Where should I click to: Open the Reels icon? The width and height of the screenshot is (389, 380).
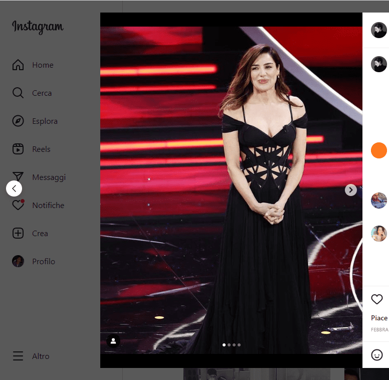coord(18,149)
